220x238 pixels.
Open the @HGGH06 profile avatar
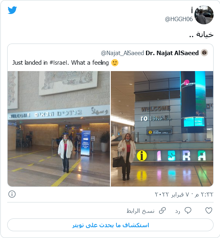pyautogui.click(x=204, y=15)
